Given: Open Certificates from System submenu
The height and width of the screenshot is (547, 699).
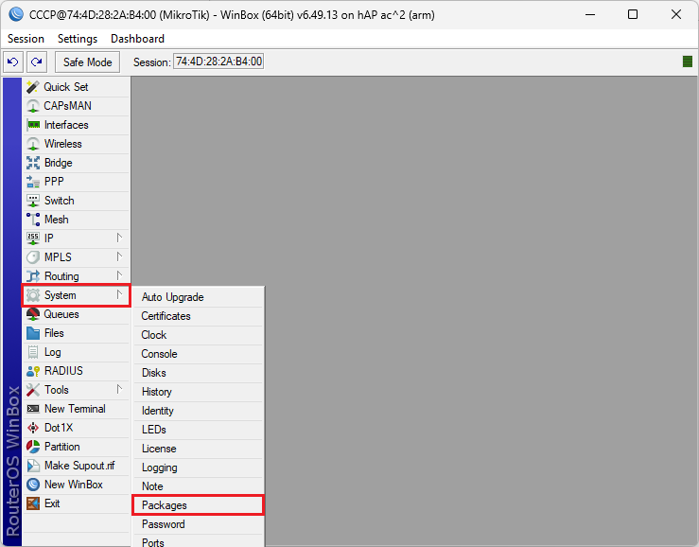Looking at the screenshot, I should (x=198, y=316).
